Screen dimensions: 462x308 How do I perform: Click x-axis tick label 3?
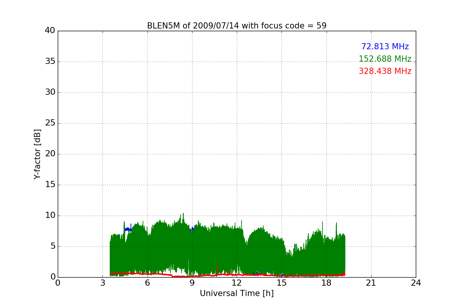pyautogui.click(x=102, y=283)
